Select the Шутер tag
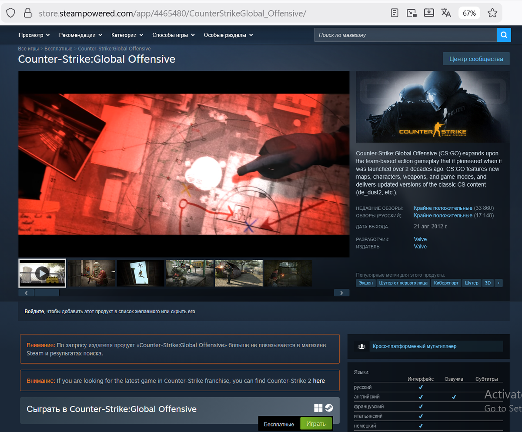 pos(472,283)
